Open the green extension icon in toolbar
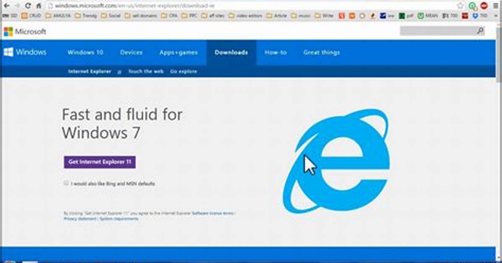This screenshot has width=502, height=263. (473, 6)
